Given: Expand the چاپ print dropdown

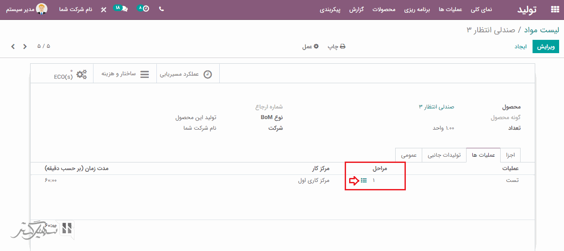Looking at the screenshot, I should pos(336,46).
